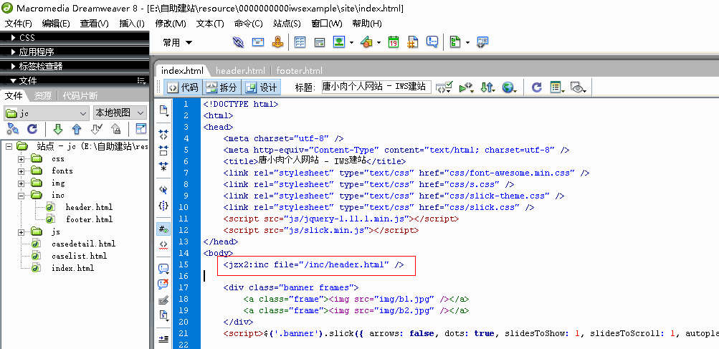Switch to the header.html document tab

(x=240, y=71)
